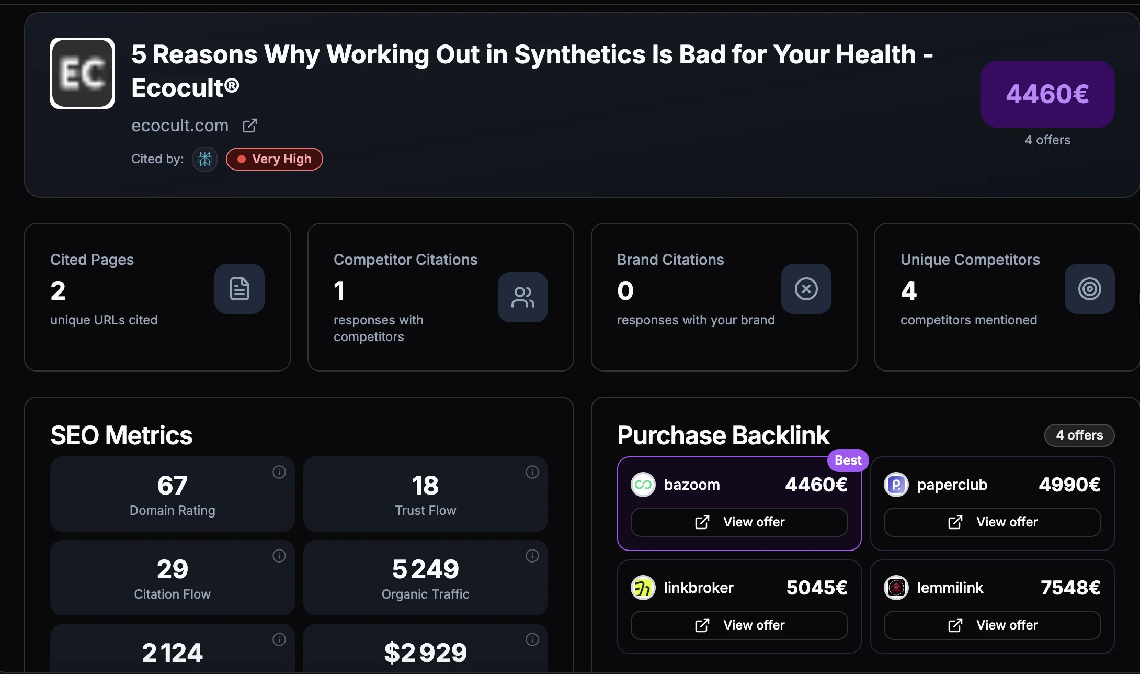Click the linkbroker marketplace logo
1140x674 pixels.
click(x=642, y=587)
